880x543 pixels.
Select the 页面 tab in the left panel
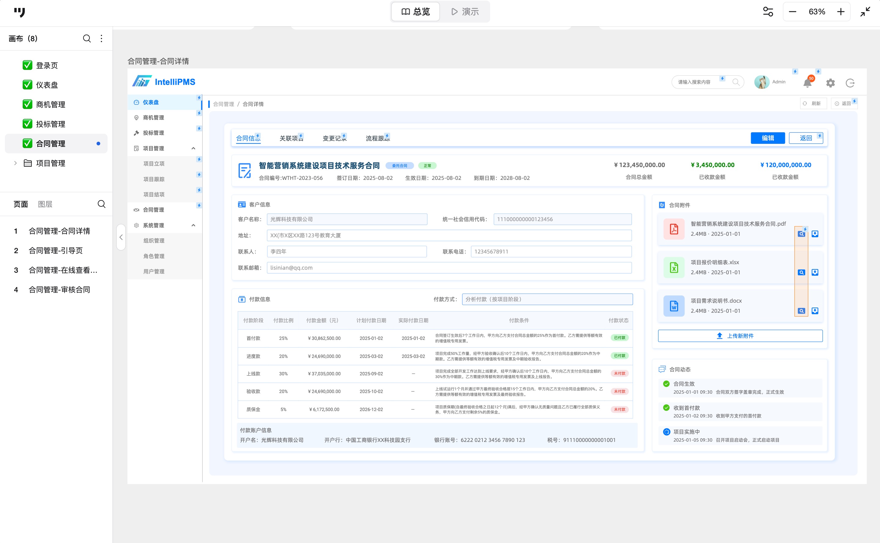click(20, 204)
